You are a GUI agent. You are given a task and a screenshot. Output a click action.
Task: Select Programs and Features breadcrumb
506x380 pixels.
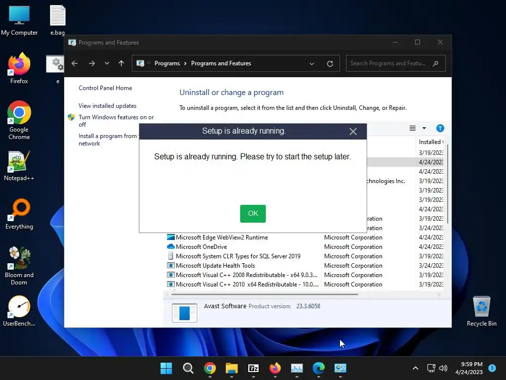click(x=221, y=63)
